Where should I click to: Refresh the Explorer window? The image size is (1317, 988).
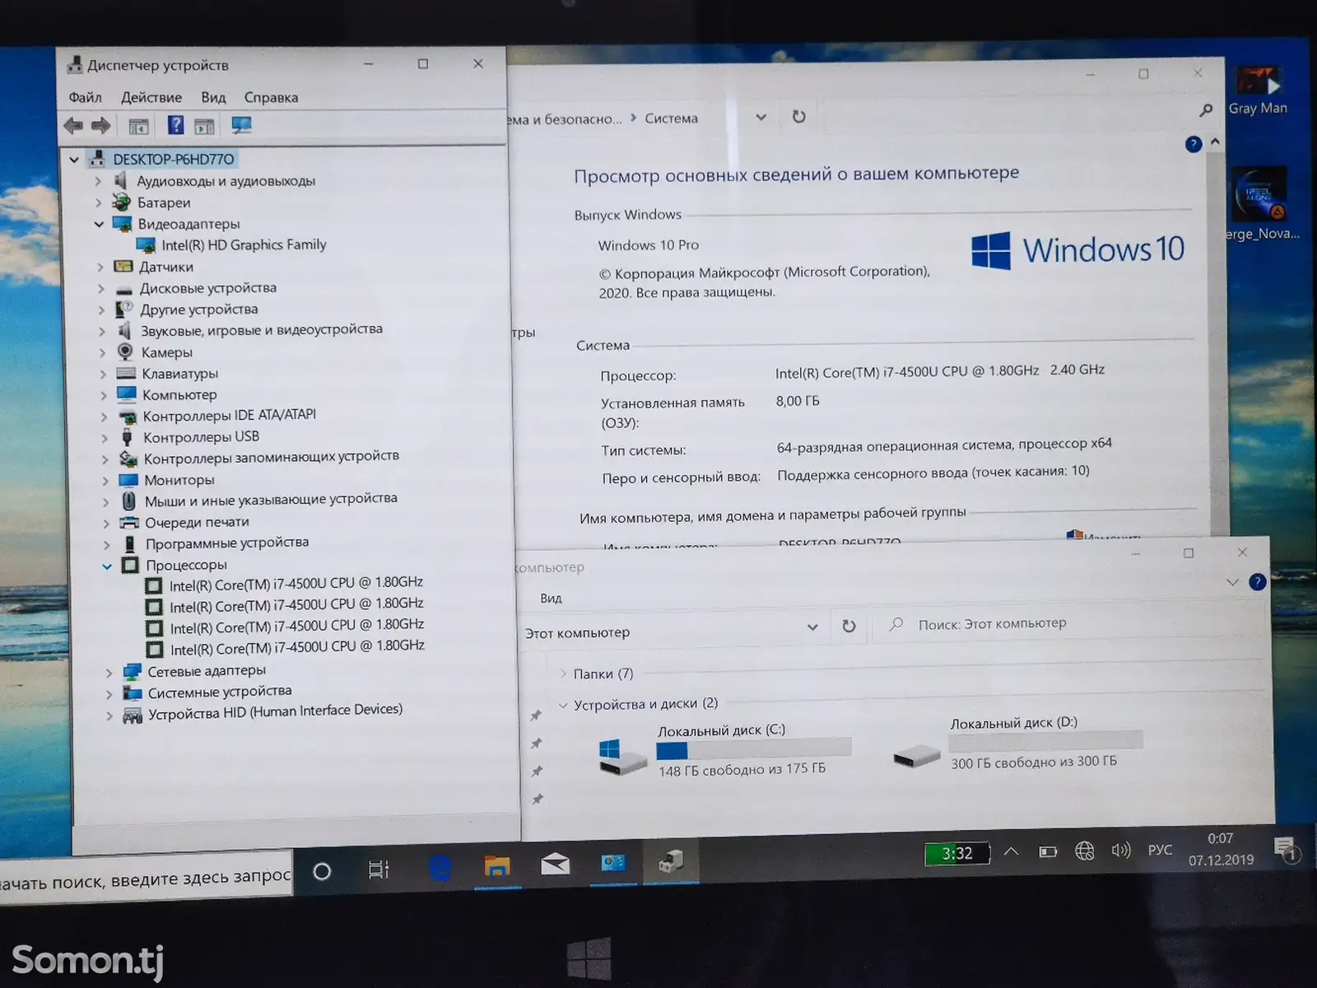[849, 627]
